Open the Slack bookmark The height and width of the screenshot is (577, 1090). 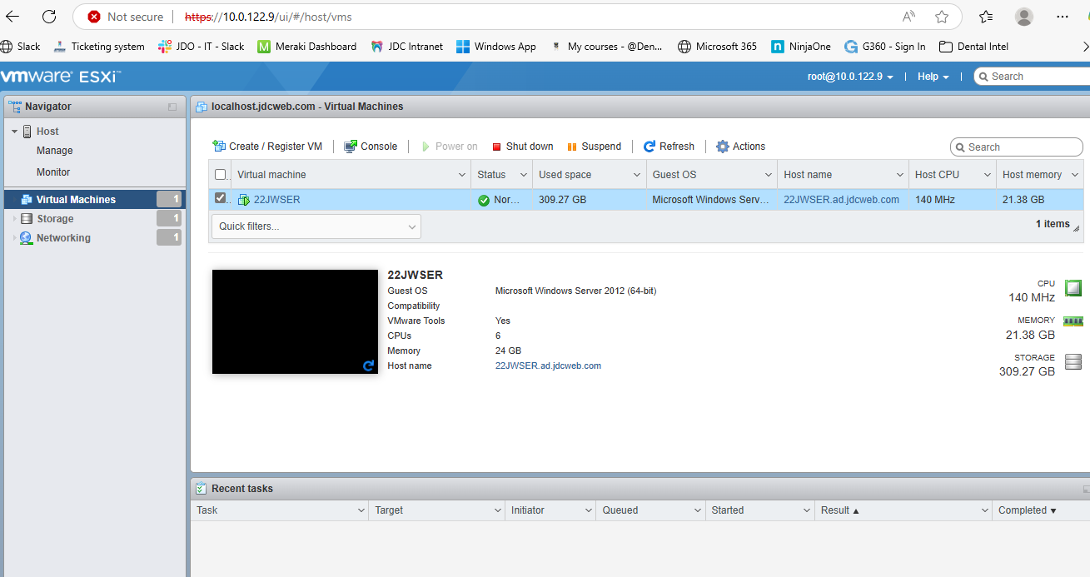click(21, 47)
